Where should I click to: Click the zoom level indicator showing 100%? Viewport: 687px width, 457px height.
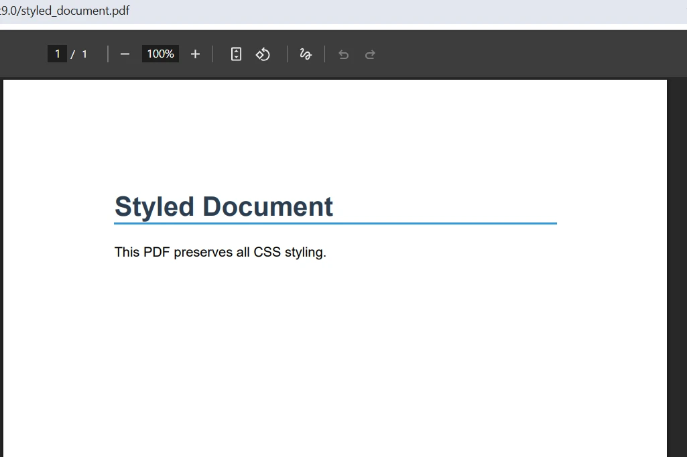(160, 54)
